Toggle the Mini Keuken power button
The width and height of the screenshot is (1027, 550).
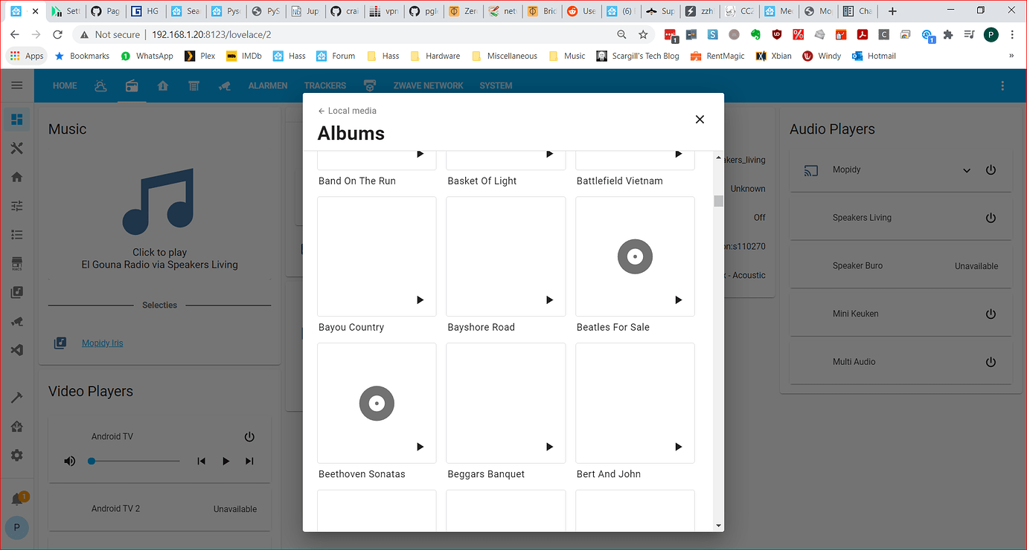(x=991, y=313)
